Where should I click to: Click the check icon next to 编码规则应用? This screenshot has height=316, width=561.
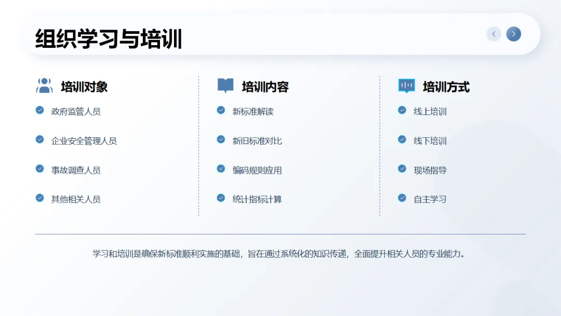221,168
